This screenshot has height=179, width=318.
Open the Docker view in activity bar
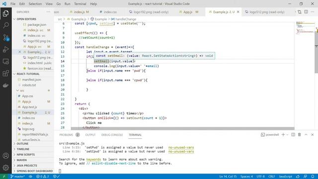point(5,85)
